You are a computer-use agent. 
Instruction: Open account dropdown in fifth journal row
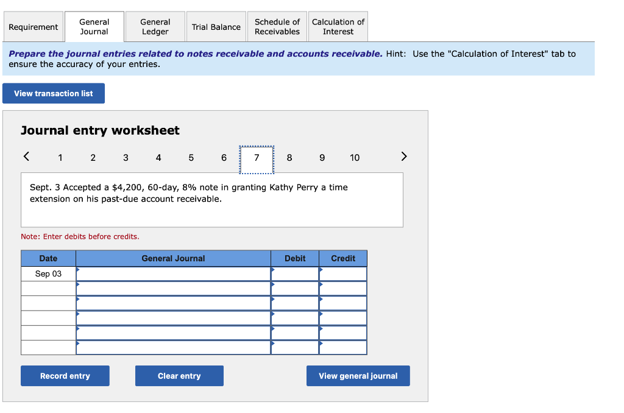click(x=174, y=333)
